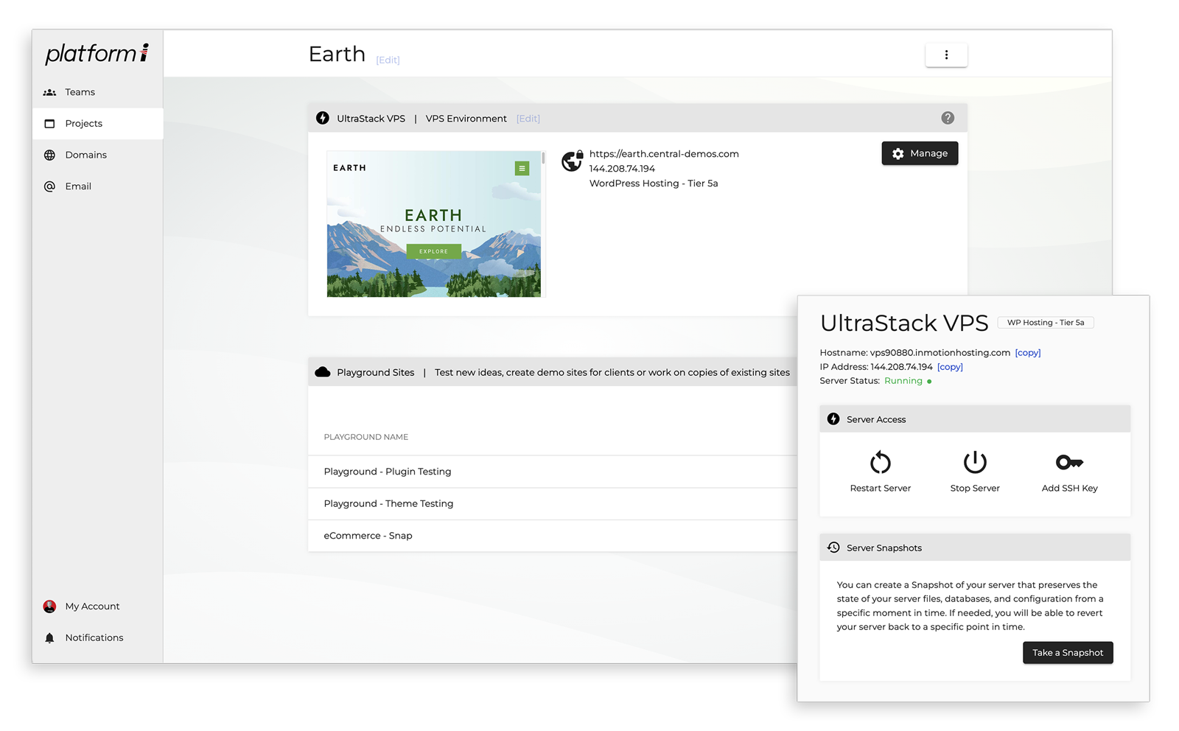Click the site preview scrollbar
Viewport: 1179px width, 731px height.
point(543,158)
